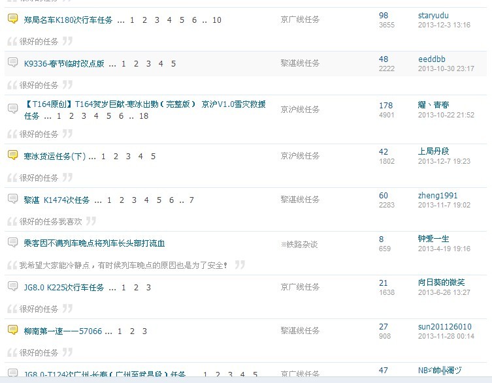View profile of user zheng1991
This screenshot has height=383, width=492.
coord(438,195)
